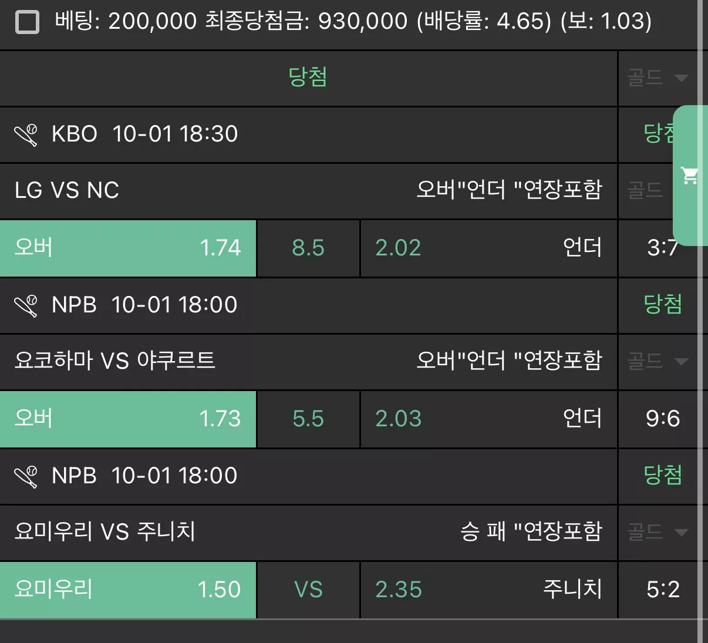Click the LG VS NC match title

[x=67, y=190]
